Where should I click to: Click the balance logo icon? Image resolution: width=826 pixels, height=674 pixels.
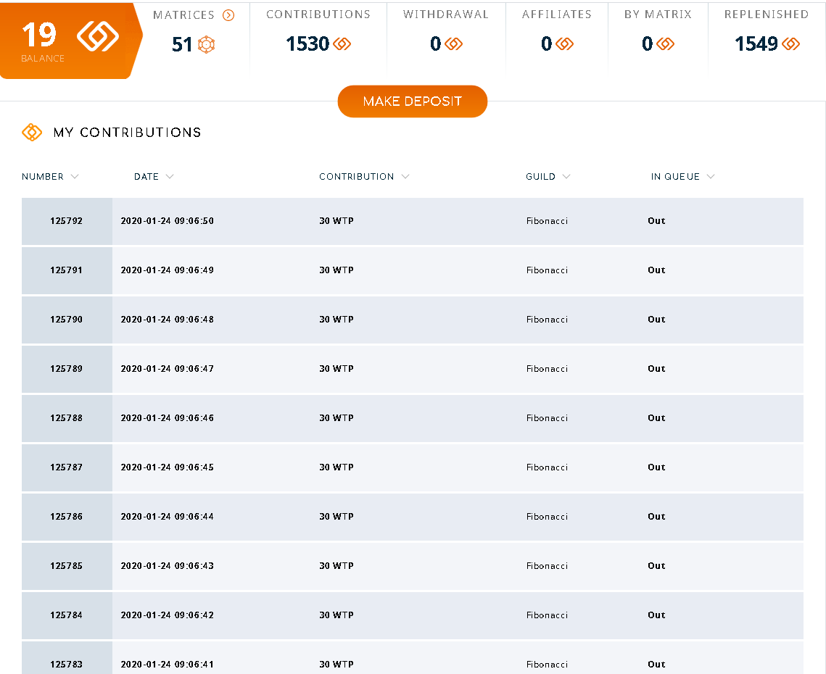point(97,36)
